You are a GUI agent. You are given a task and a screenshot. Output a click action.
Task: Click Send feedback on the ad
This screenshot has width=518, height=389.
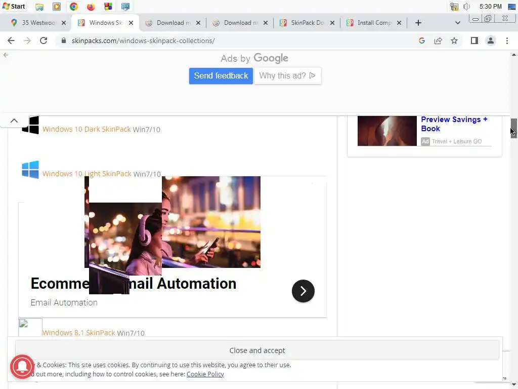221,76
